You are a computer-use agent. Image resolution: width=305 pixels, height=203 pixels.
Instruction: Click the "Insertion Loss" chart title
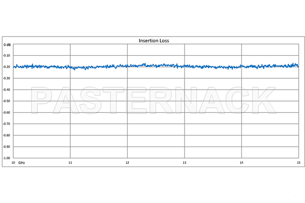coord(154,40)
